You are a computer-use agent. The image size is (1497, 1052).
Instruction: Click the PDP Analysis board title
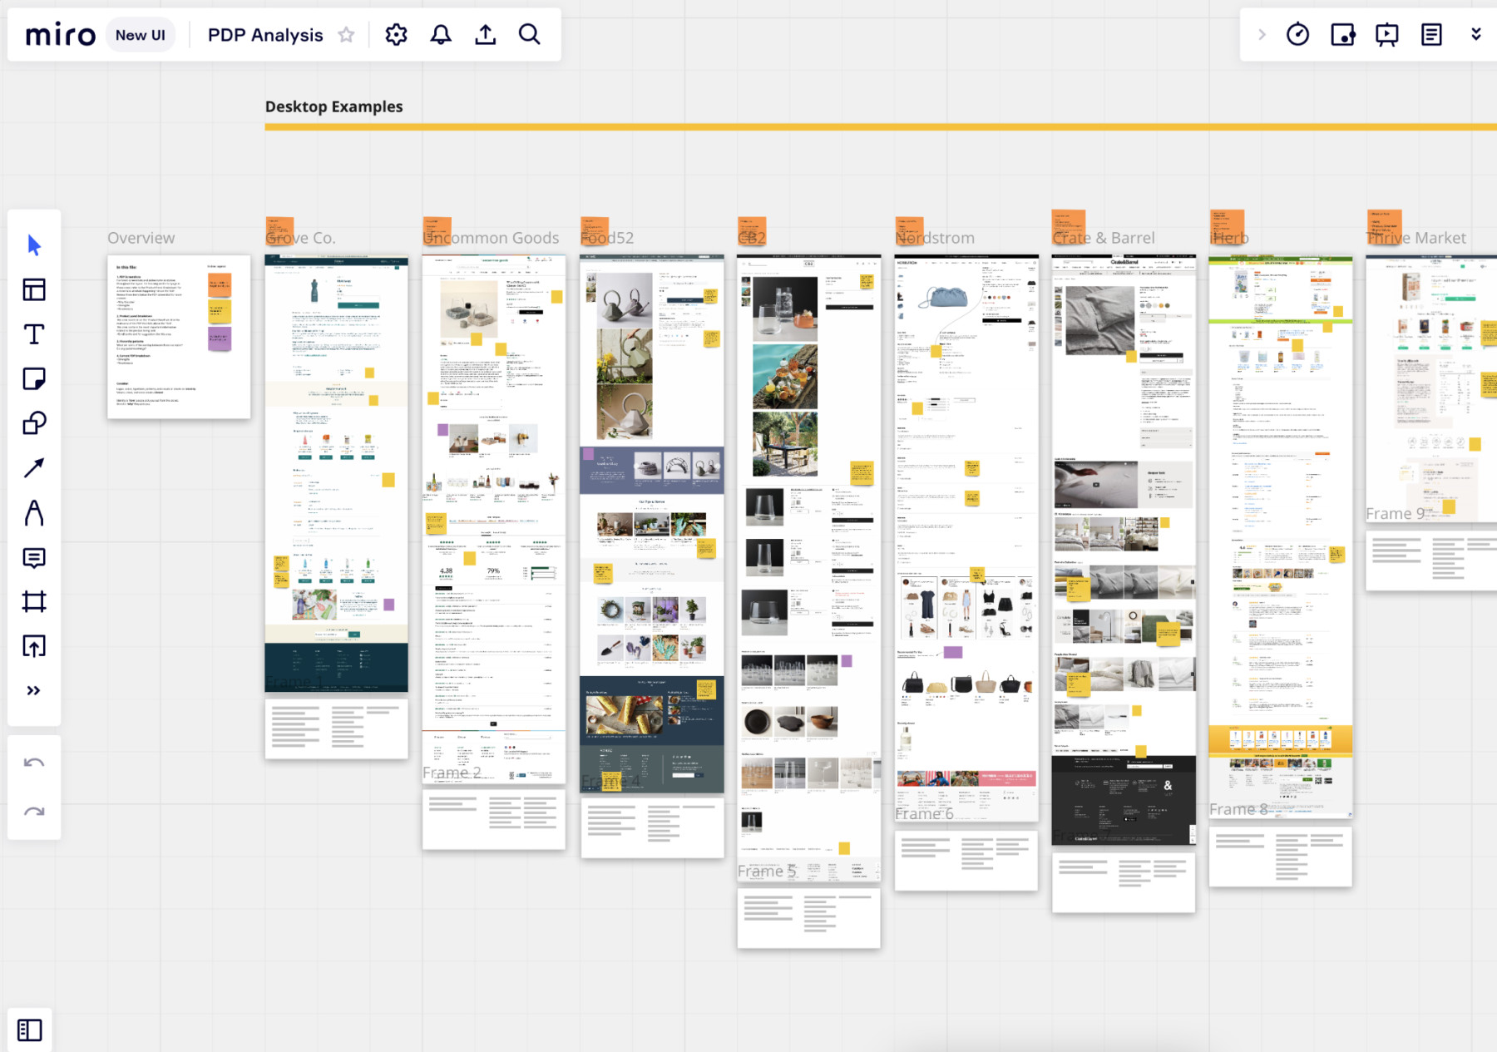(265, 35)
